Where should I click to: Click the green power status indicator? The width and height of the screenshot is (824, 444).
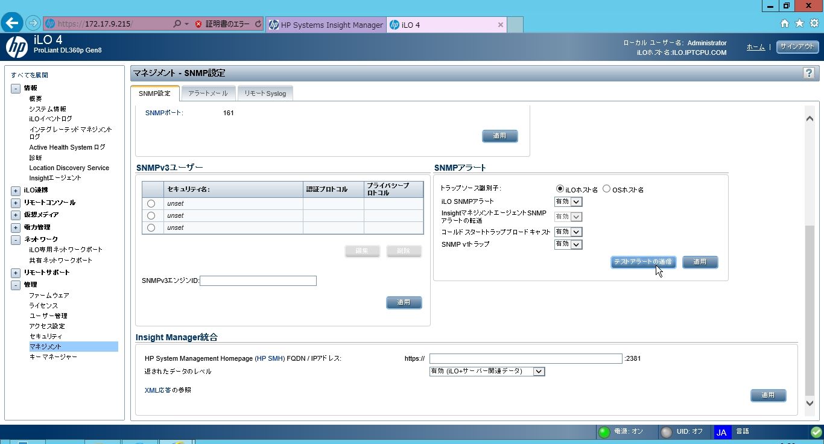(x=604, y=432)
